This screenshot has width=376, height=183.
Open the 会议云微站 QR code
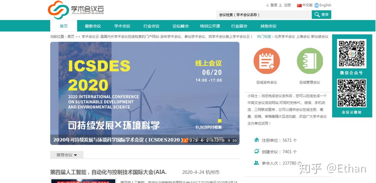click(352, 93)
